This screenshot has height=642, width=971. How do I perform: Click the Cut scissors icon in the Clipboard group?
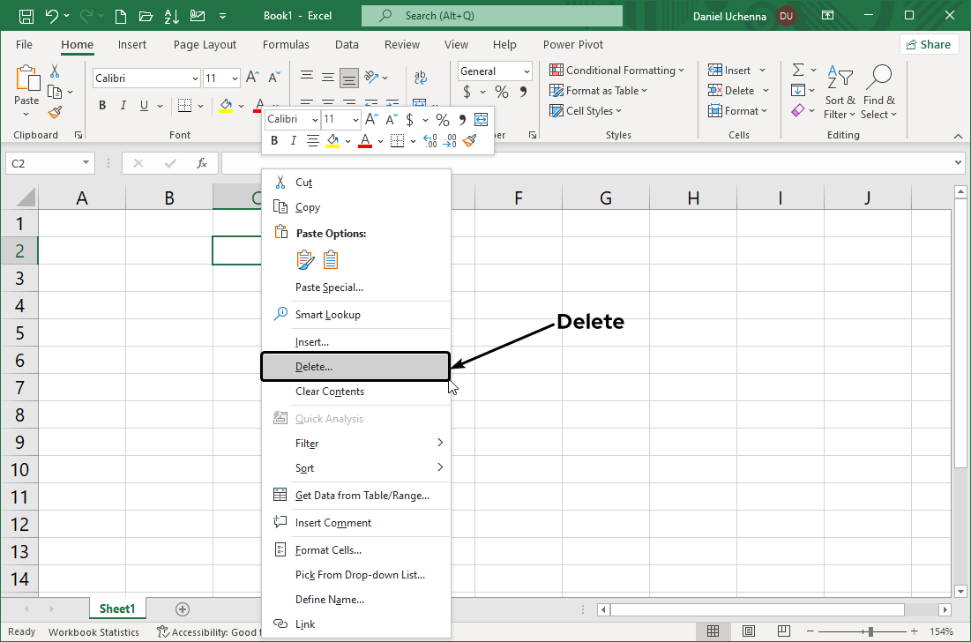55,71
